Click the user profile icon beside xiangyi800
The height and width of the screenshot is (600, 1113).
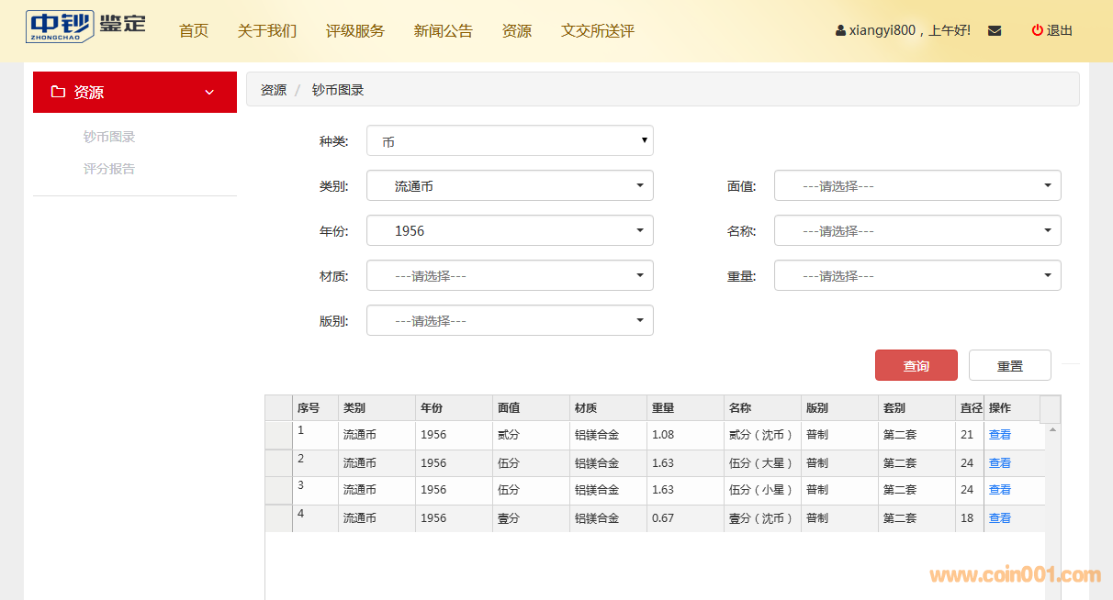coord(840,30)
